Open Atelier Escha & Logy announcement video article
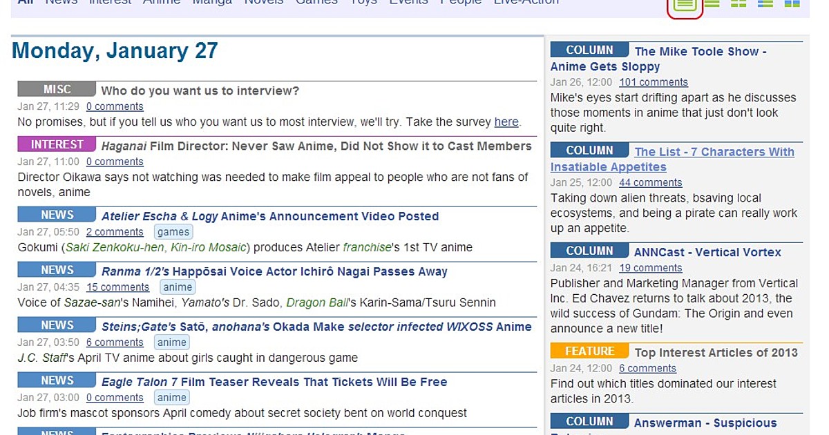This screenshot has height=435, width=829. coord(270,216)
